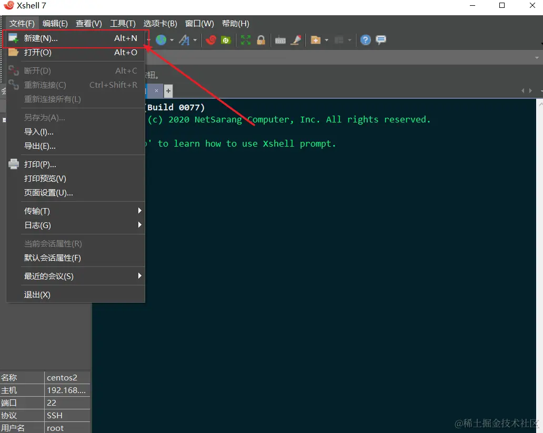Image resolution: width=543 pixels, height=433 pixels.
Task: Toggle full screen with the green arrows icon
Action: (x=246, y=40)
